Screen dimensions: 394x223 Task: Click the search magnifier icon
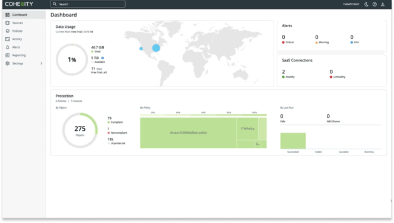pyautogui.click(x=55, y=4)
